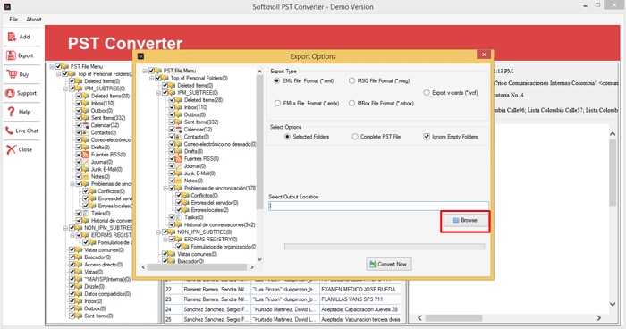Click up arrow of preview pane scrollbar
Viewport: 626px width, 329px height.
click(x=613, y=134)
